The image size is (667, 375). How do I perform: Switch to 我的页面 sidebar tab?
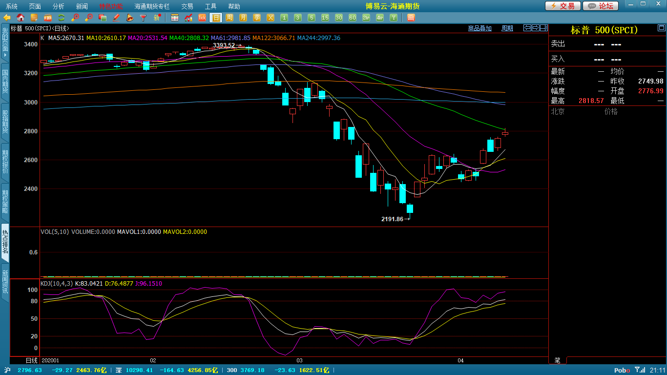[x=5, y=42]
